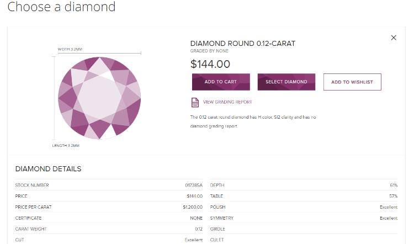Click the Symmetry detail row
This screenshot has width=414, height=244.
[x=304, y=218]
